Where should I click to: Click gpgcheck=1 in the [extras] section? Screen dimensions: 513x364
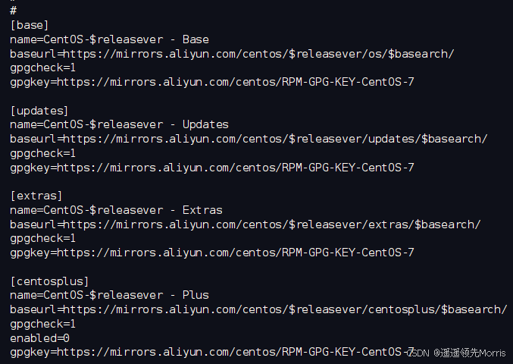[42, 239]
